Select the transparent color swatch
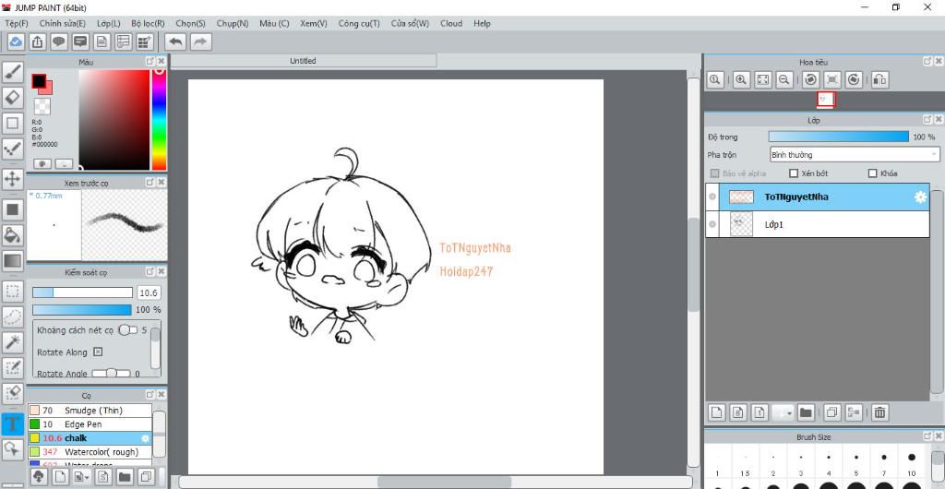This screenshot has height=489, width=945. tap(42, 107)
